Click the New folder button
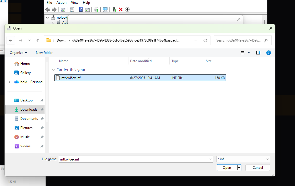Image resolution: width=295 pixels, height=186 pixels. (44, 53)
